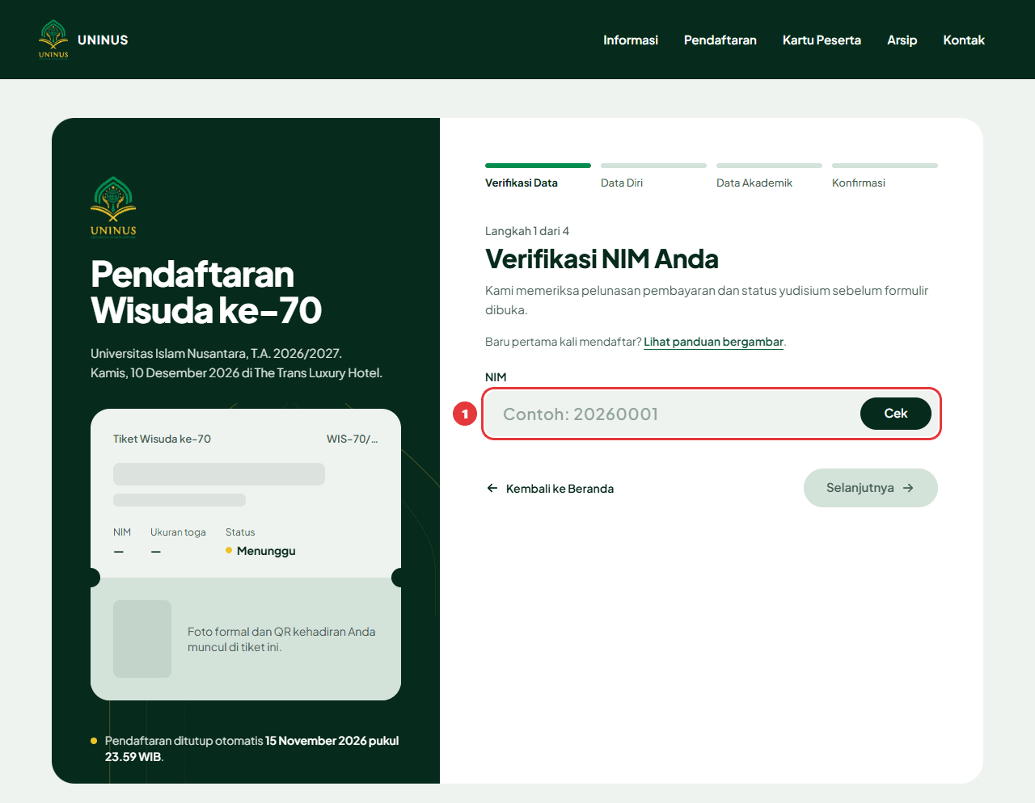Image resolution: width=1035 pixels, height=803 pixels.
Task: Click the UNINUS emblem above Pendaftaran Wisuda
Action: 113,208
